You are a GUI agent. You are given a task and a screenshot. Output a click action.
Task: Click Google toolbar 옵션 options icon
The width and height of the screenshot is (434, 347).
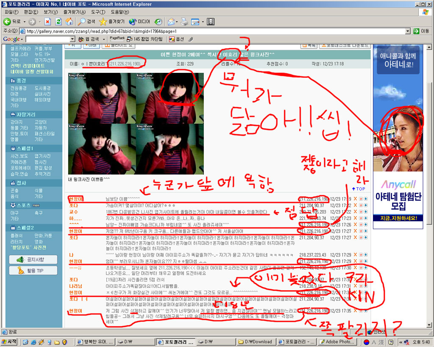pyautogui.click(x=177, y=39)
